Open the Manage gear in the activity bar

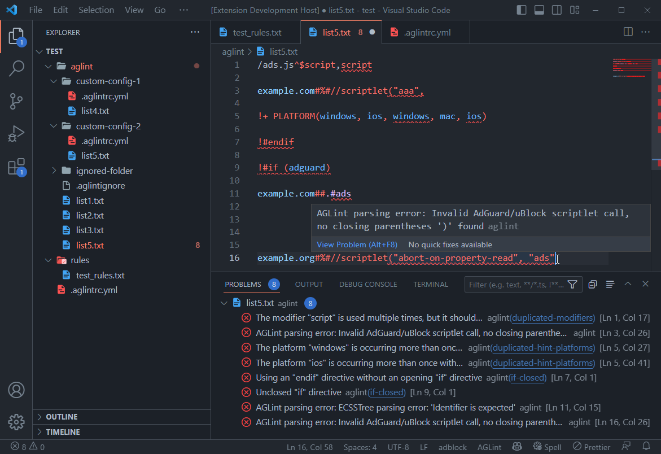16,422
